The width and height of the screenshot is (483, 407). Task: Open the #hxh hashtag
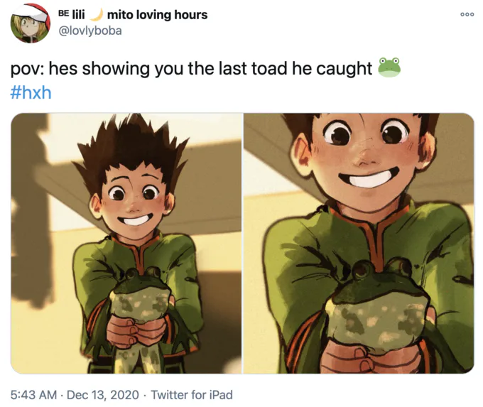click(x=31, y=92)
